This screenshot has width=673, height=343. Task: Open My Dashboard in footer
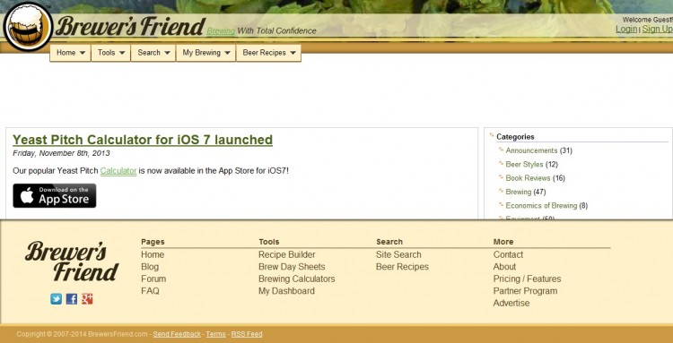click(286, 291)
